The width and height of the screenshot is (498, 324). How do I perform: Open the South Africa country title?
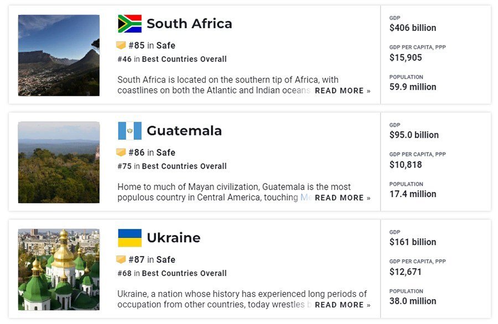click(x=189, y=24)
